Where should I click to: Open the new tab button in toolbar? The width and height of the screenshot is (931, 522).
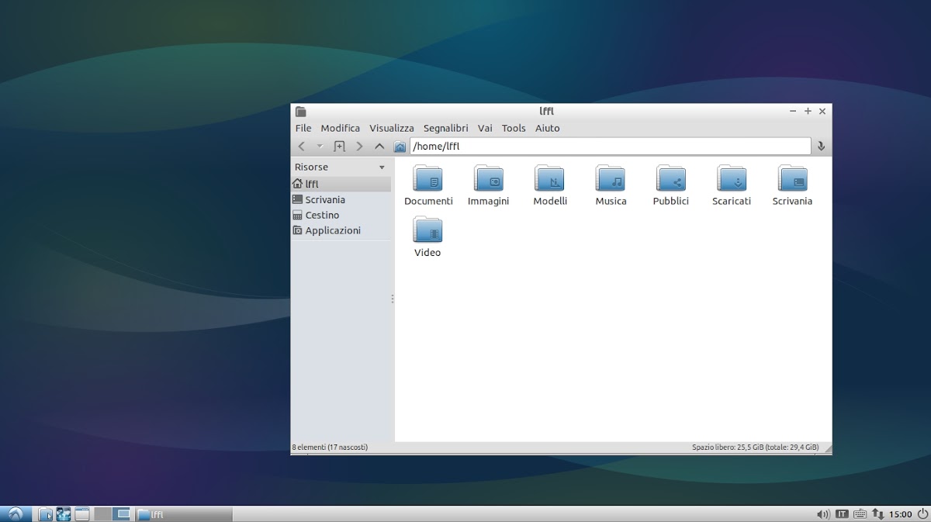pyautogui.click(x=339, y=147)
